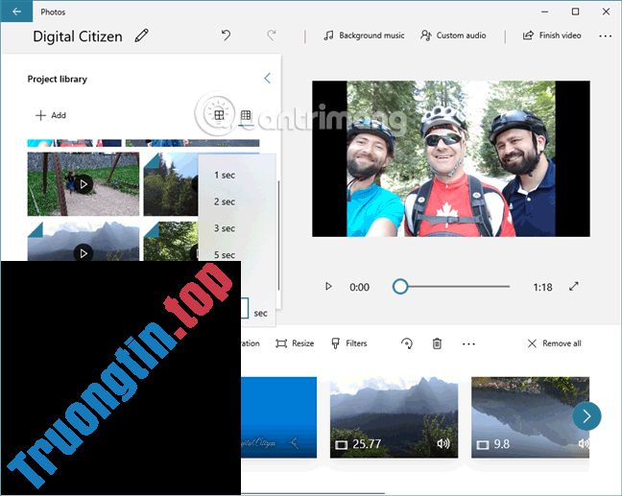Image resolution: width=622 pixels, height=496 pixels.
Task: Select the 9.8 lake clip
Action: tap(530, 417)
